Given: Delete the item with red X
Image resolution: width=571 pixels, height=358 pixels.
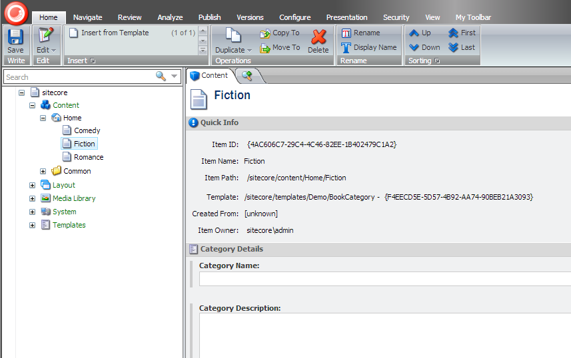Looking at the screenshot, I should click(318, 41).
